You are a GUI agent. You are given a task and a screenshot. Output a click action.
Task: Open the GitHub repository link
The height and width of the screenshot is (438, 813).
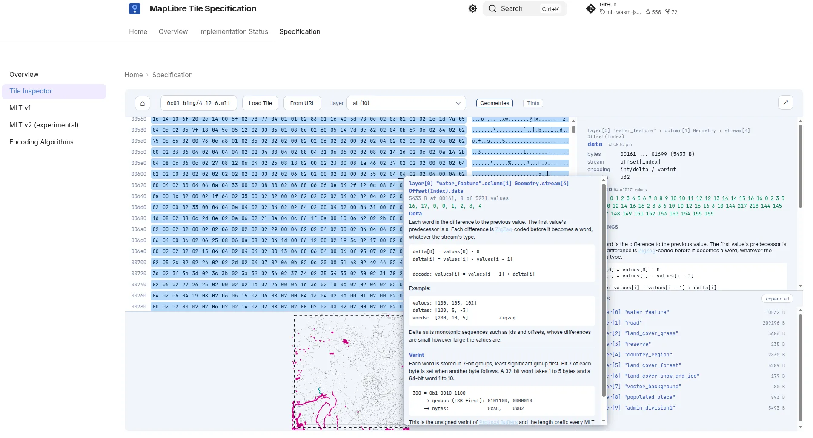pyautogui.click(x=632, y=8)
